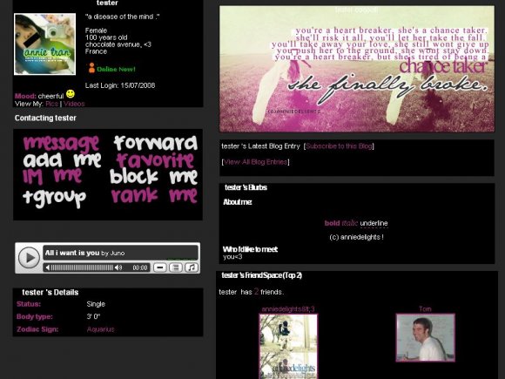Image resolution: width=505 pixels, height=379 pixels.
Task: Click the 'favorite' contact graphic
Action: [155, 160]
